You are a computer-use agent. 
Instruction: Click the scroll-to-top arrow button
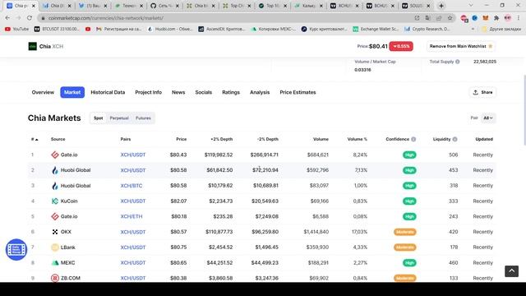coord(511,271)
